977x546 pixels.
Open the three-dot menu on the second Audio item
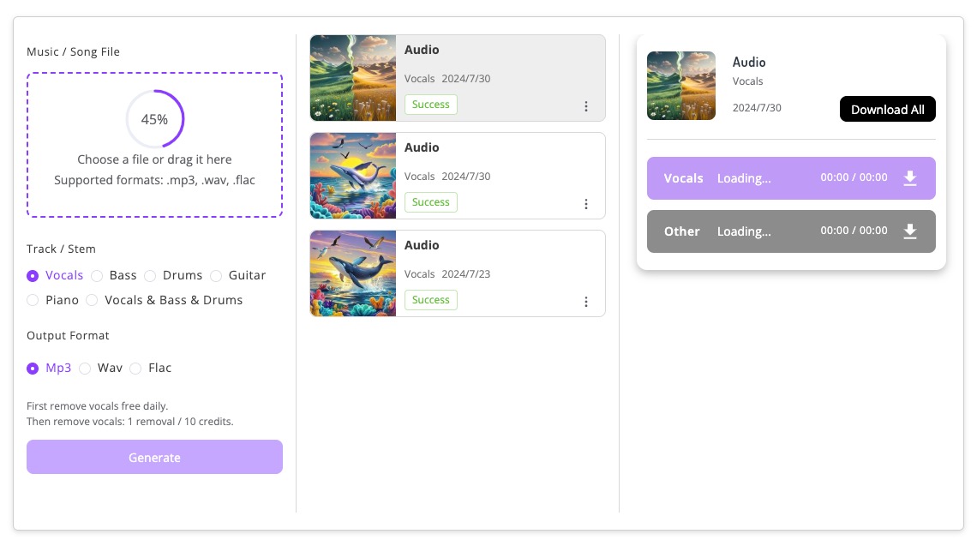point(585,205)
